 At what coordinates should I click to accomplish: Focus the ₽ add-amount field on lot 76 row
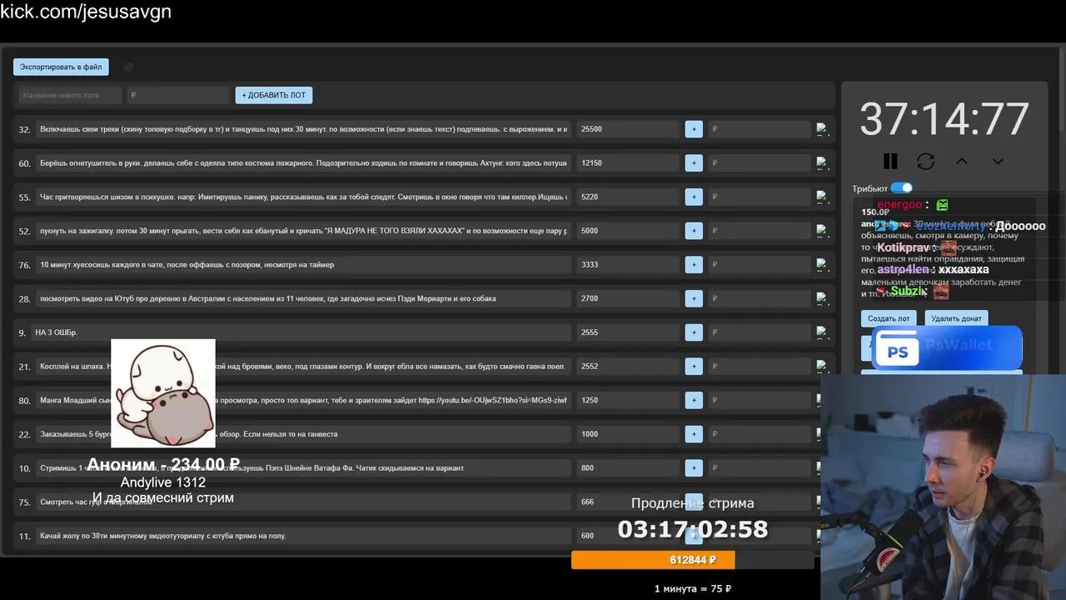(x=759, y=265)
